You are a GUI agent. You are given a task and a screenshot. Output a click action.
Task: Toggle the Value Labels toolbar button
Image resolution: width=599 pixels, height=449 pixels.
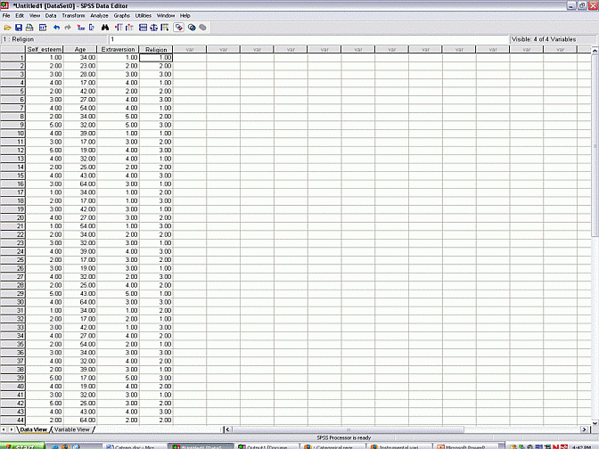pos(178,28)
